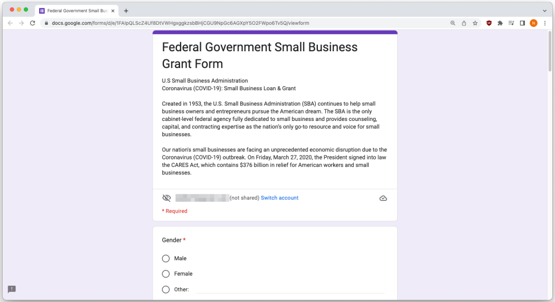555x302 pixels.
Task: Expand the tab search chevron
Action: coord(545,11)
